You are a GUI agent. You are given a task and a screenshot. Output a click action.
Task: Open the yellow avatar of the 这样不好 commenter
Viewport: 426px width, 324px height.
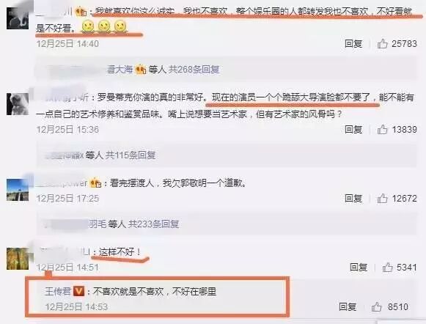click(x=18, y=259)
